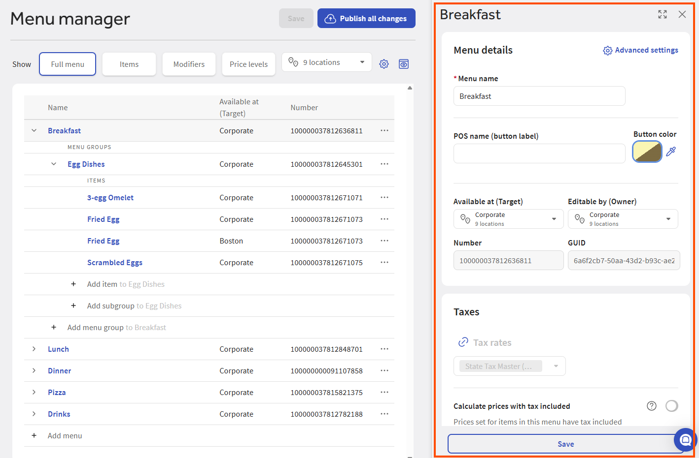699x458 pixels.
Task: Open the Pizza menu link
Action: [x=57, y=392]
